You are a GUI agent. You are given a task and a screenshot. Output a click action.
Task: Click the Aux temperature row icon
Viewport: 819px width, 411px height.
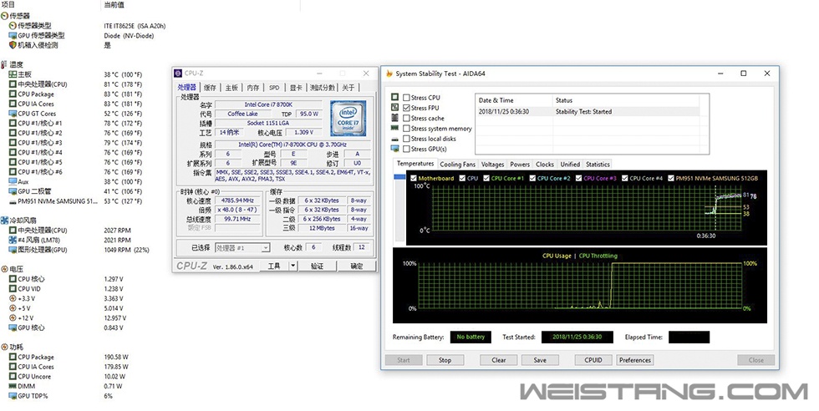tap(13, 182)
